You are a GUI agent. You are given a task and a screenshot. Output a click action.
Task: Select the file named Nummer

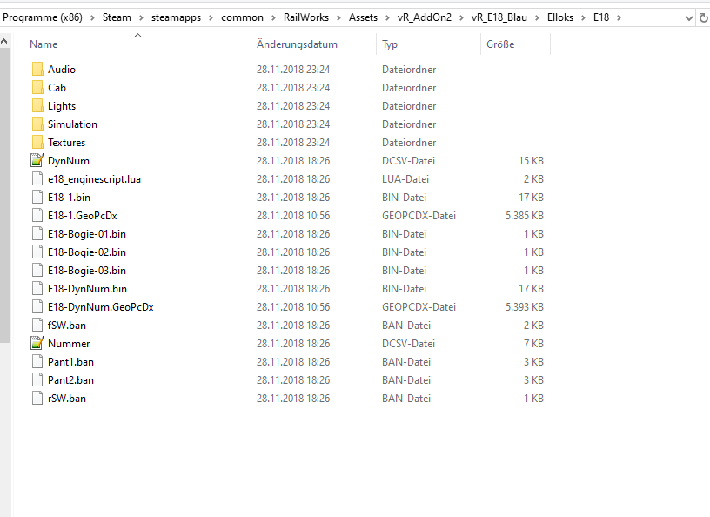pos(69,344)
